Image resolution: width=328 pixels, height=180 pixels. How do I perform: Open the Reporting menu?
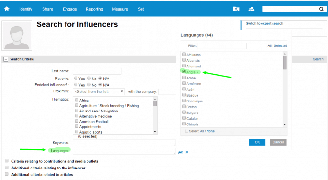coord(94,9)
